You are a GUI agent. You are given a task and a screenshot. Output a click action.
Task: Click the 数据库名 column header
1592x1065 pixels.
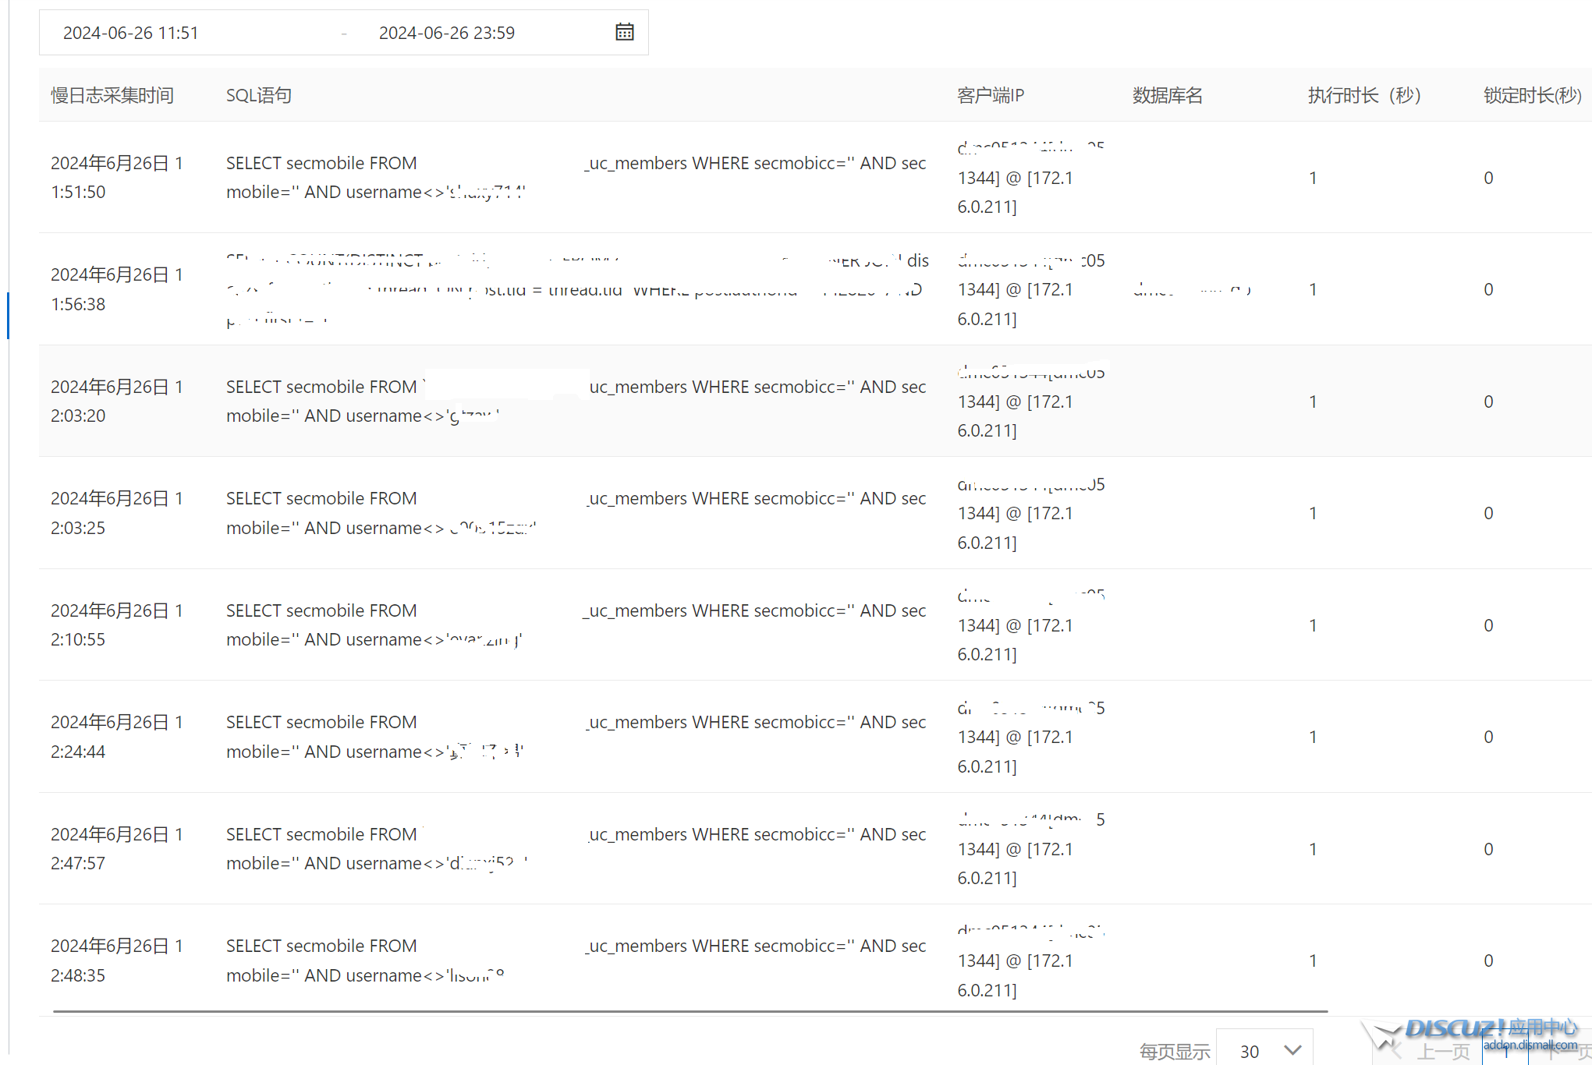[1167, 95]
